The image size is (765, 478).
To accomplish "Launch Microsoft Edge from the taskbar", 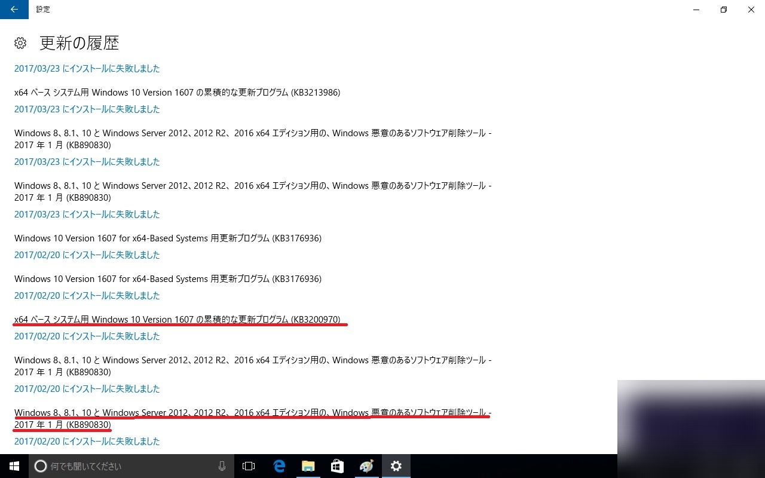I will (x=279, y=466).
